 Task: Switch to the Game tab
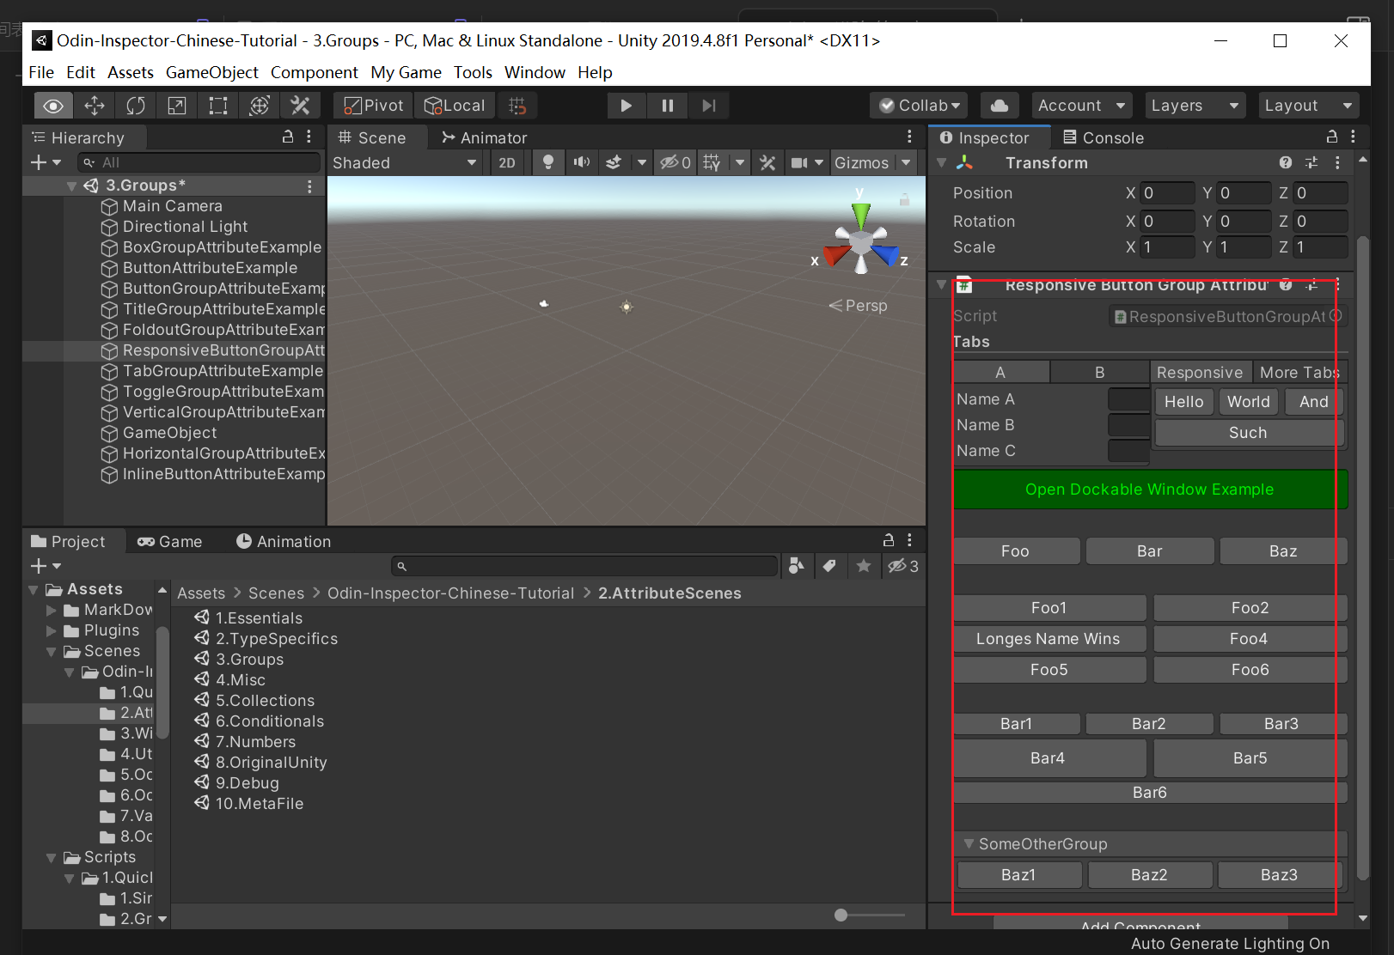point(169,541)
